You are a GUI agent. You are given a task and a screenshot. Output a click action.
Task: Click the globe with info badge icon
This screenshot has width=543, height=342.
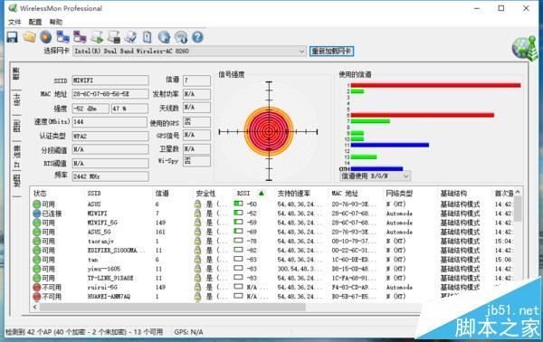pos(181,37)
